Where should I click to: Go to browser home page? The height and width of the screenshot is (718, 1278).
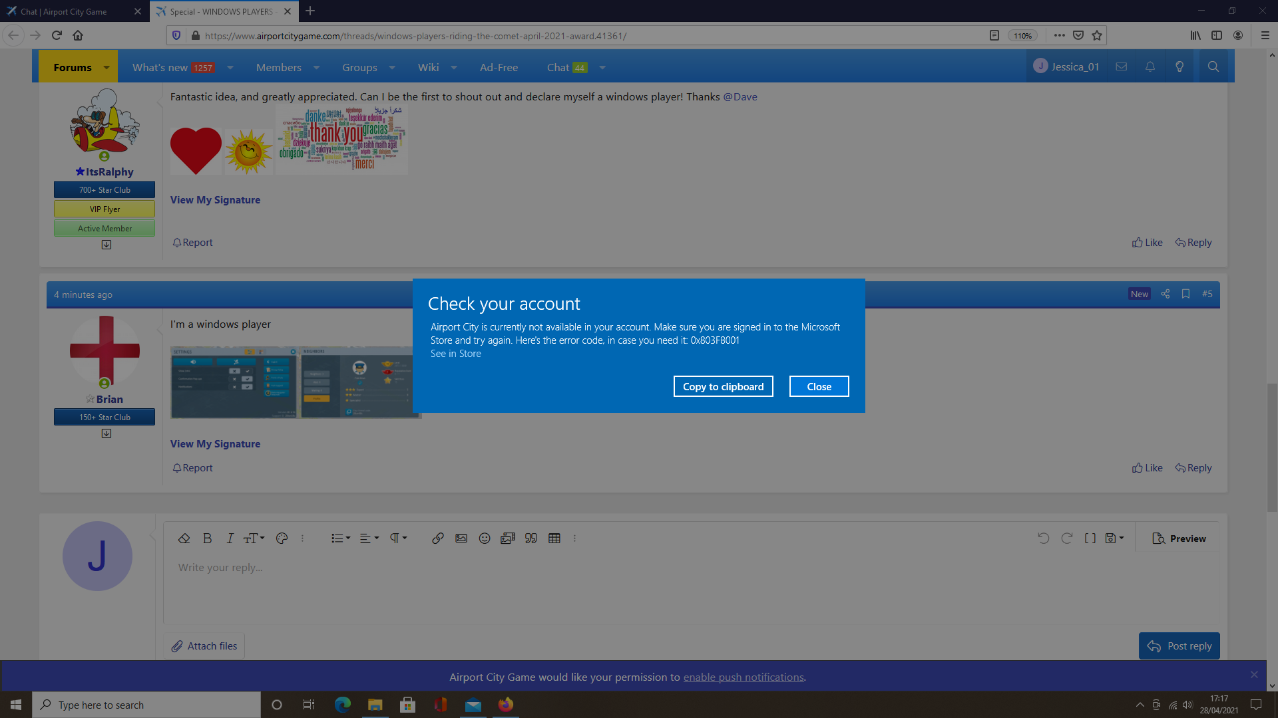pos(78,36)
